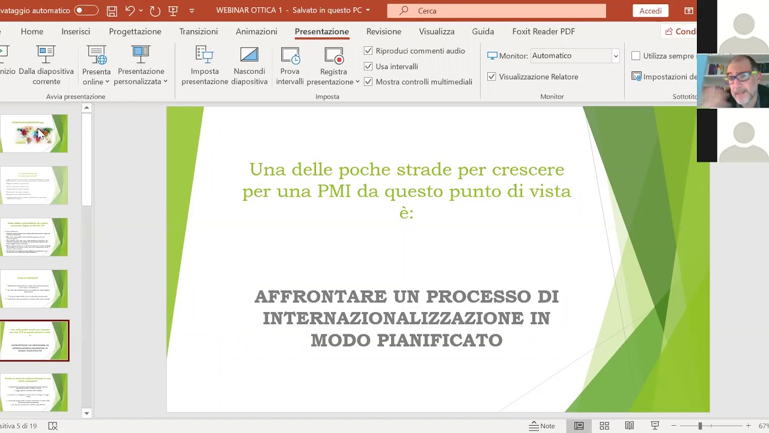Select the last visible slide thumbnail
The image size is (769, 433).
tap(34, 392)
